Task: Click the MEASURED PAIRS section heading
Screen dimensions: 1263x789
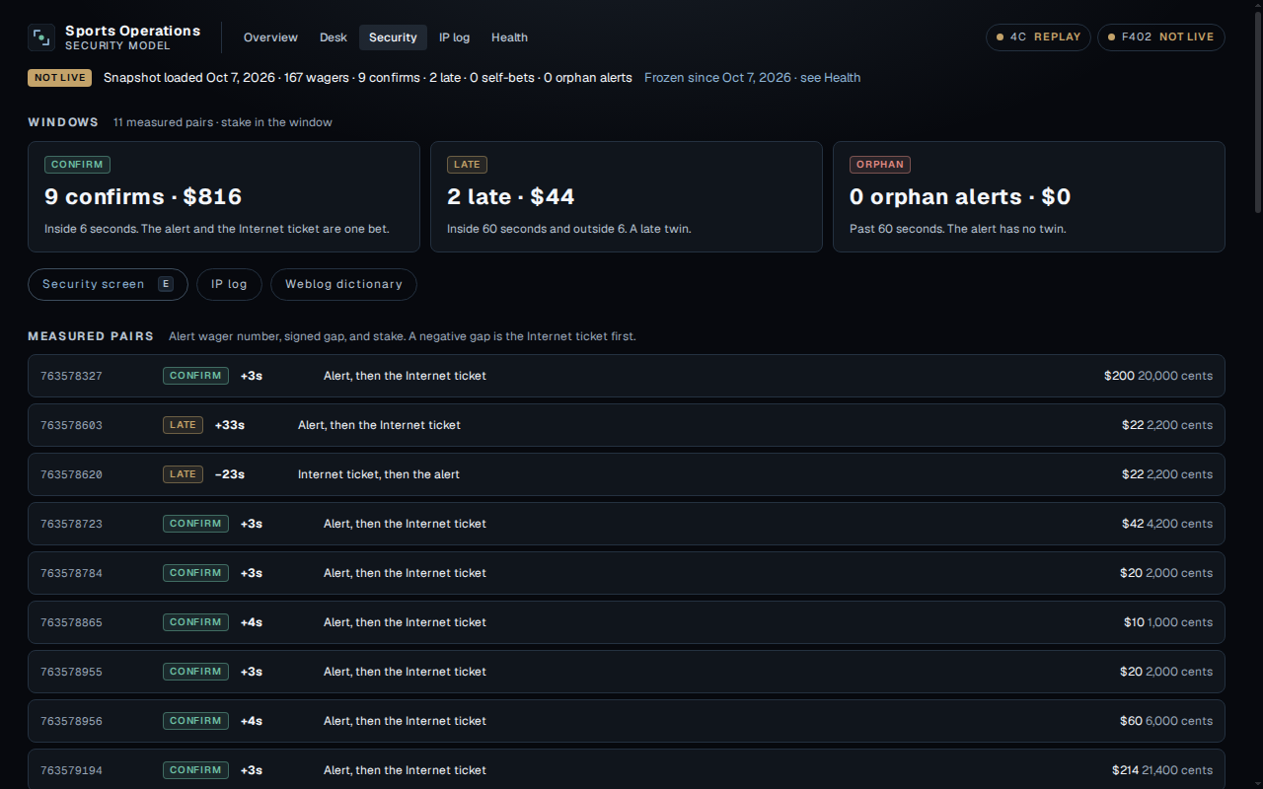Action: [x=91, y=336]
